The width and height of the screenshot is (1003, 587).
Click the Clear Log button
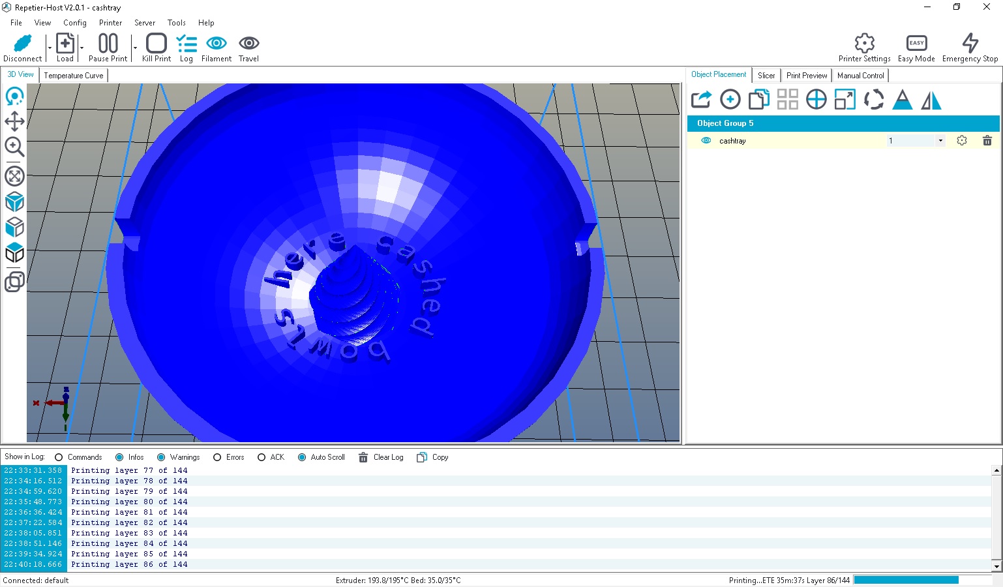(x=381, y=457)
